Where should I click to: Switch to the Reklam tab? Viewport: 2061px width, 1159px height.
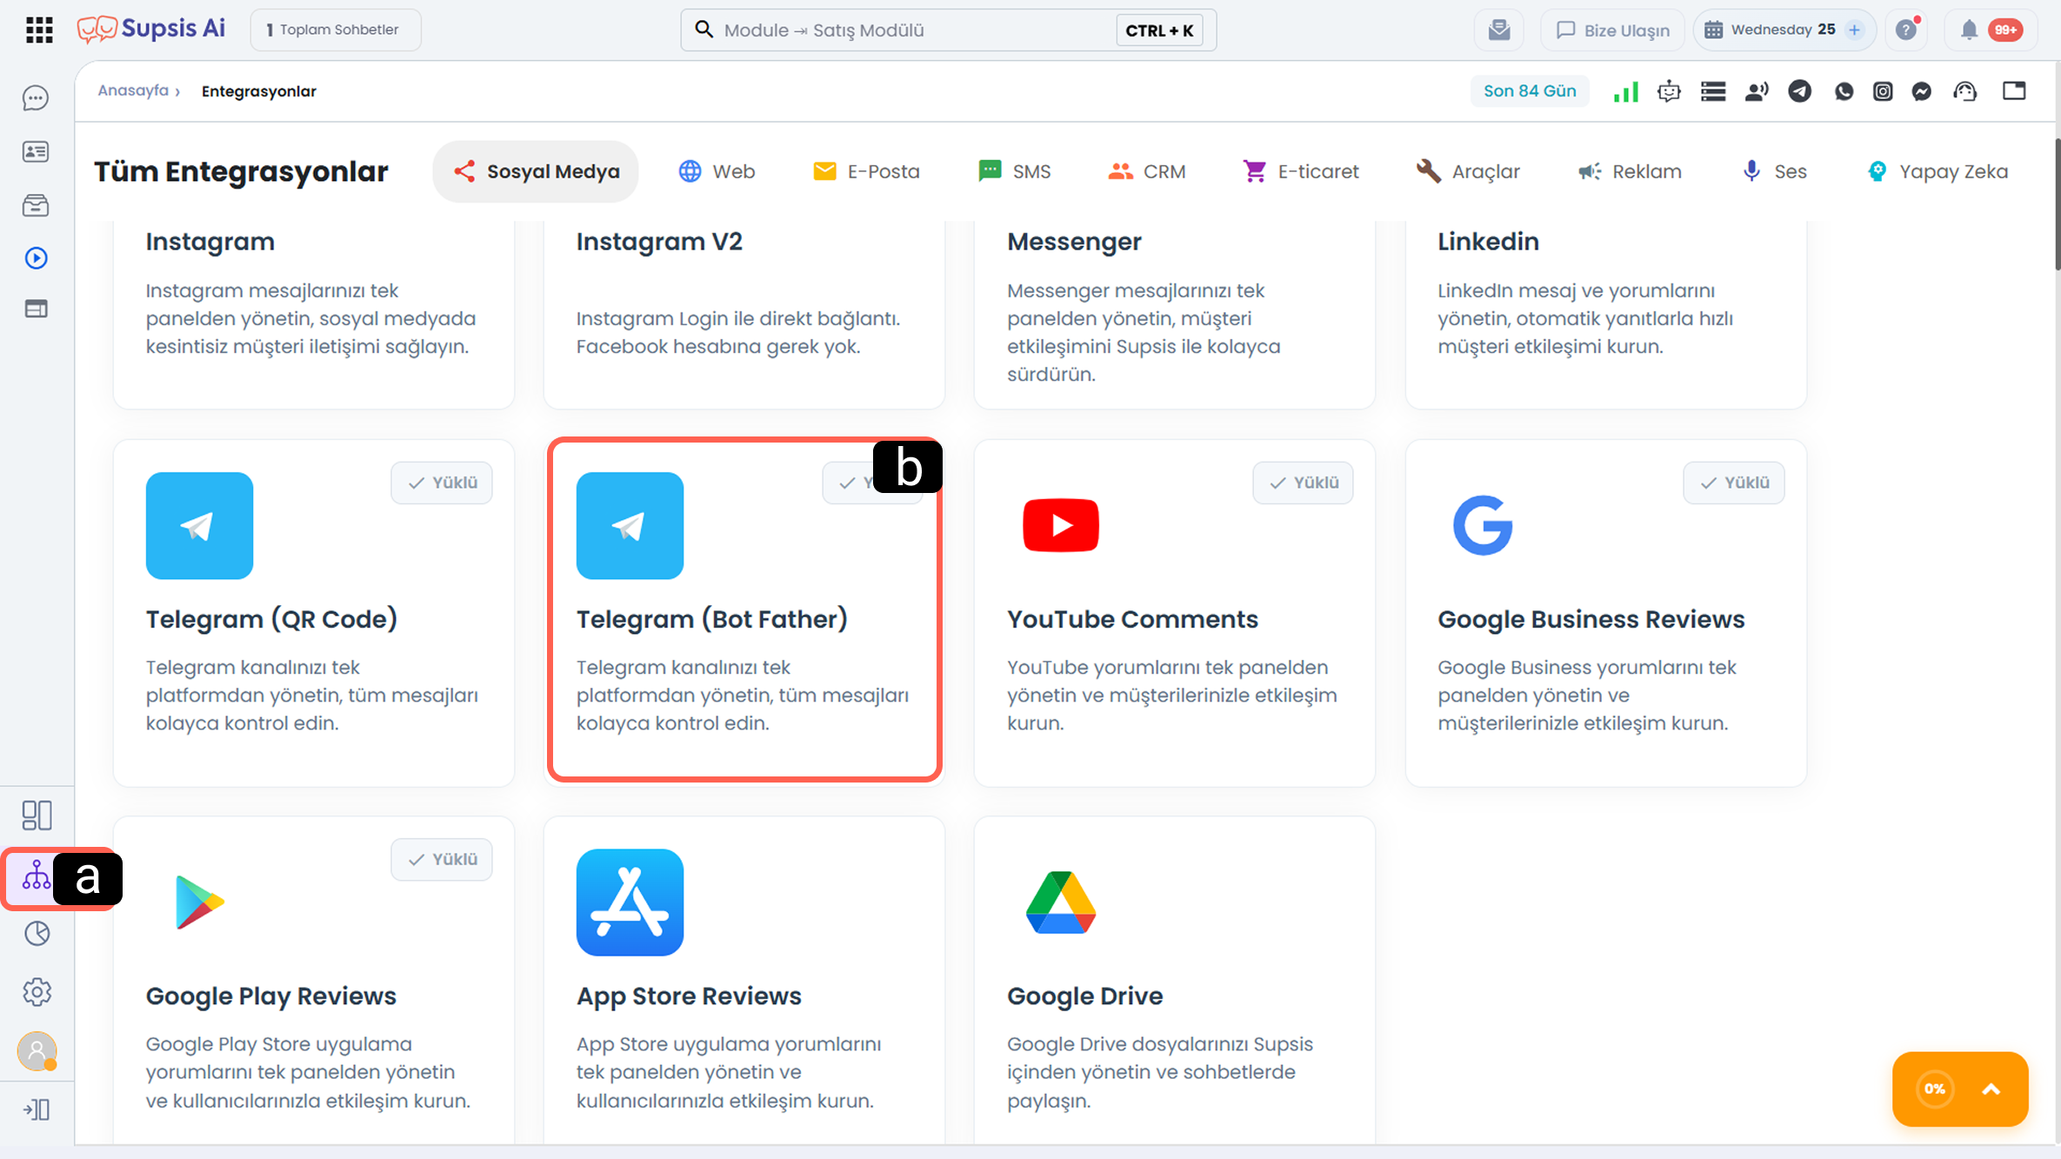[x=1630, y=171]
